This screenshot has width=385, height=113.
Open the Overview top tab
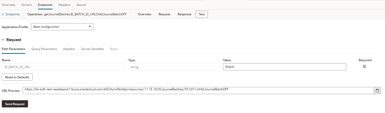(x=8, y=5)
